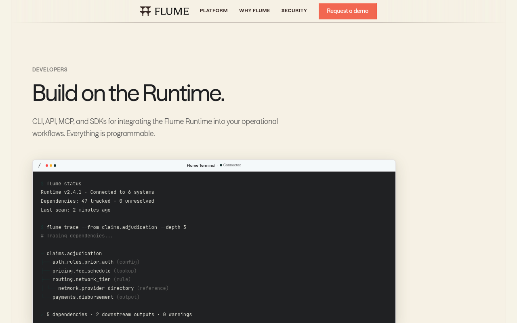Open the Platform menu

point(214,11)
